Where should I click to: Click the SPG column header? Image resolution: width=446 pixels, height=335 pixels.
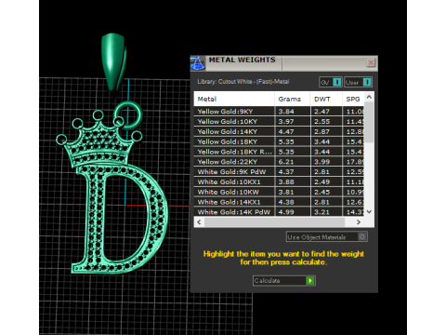[353, 99]
